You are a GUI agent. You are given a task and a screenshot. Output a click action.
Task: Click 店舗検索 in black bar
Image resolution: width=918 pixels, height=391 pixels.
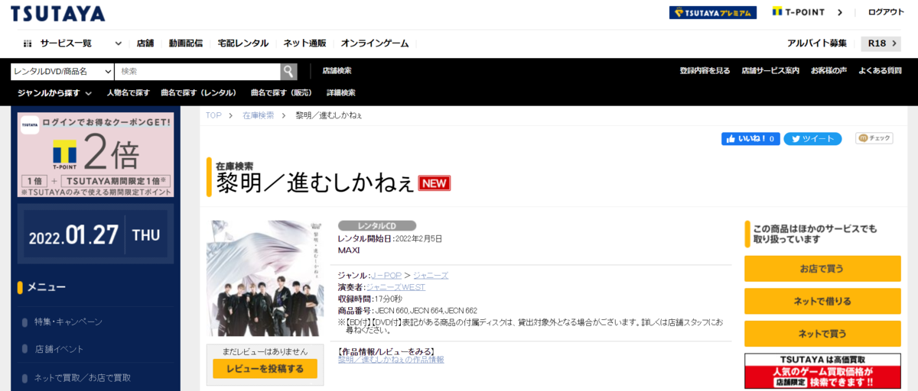[337, 71]
